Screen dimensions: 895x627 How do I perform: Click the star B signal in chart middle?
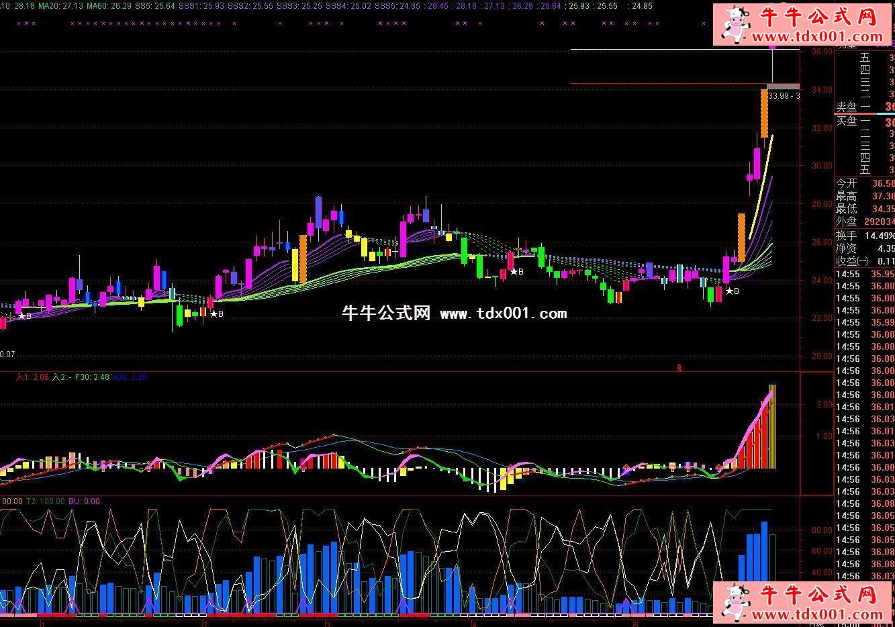coord(516,272)
